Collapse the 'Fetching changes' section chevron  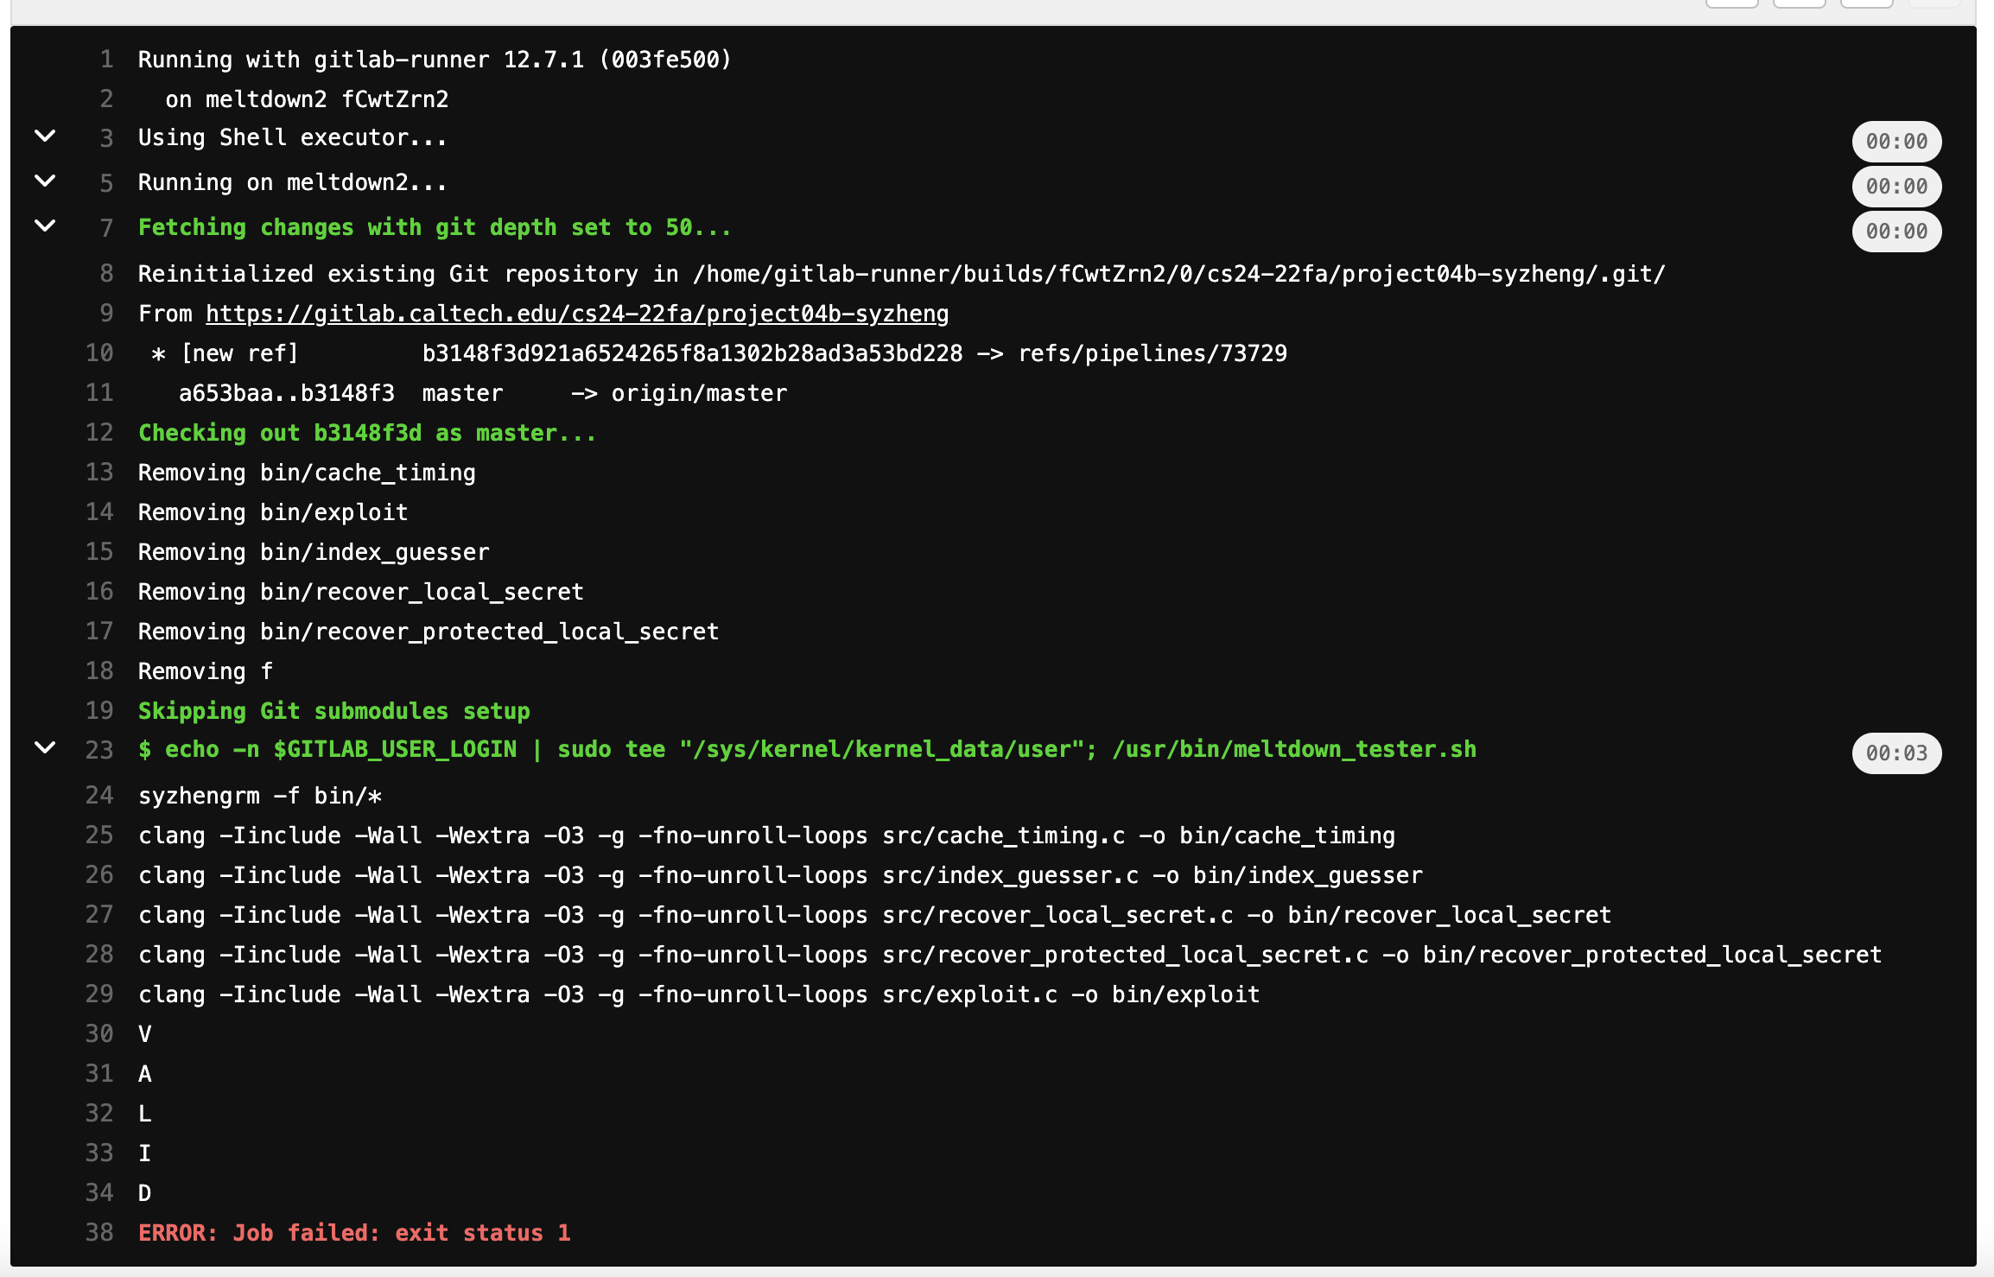click(45, 226)
